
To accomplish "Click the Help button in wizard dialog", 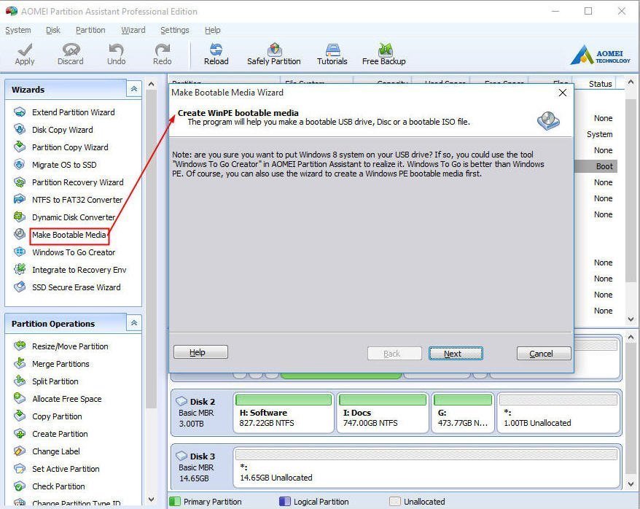I will (200, 351).
